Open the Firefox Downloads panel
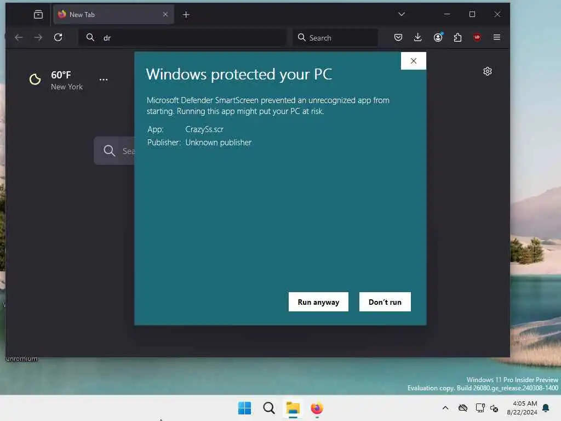This screenshot has width=561, height=421. point(417,37)
